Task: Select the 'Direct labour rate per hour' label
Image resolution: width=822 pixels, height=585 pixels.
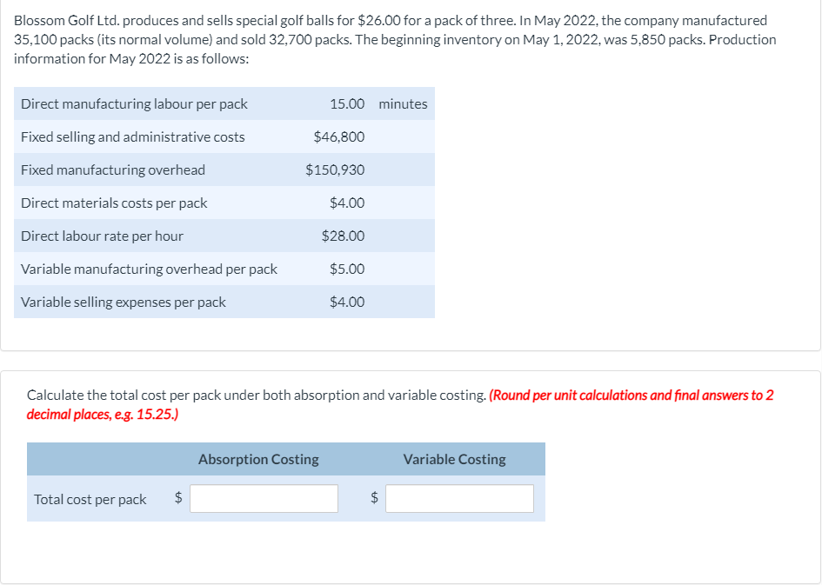Action: pos(103,236)
